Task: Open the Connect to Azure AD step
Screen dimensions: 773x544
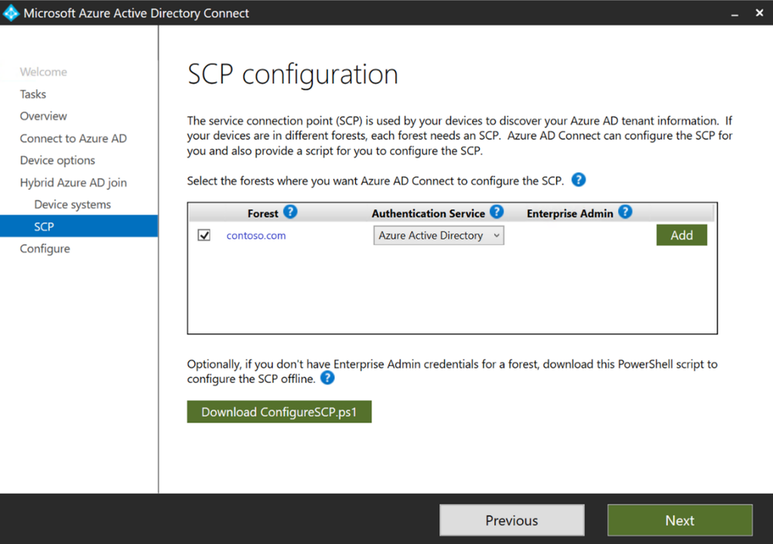Action: tap(74, 139)
